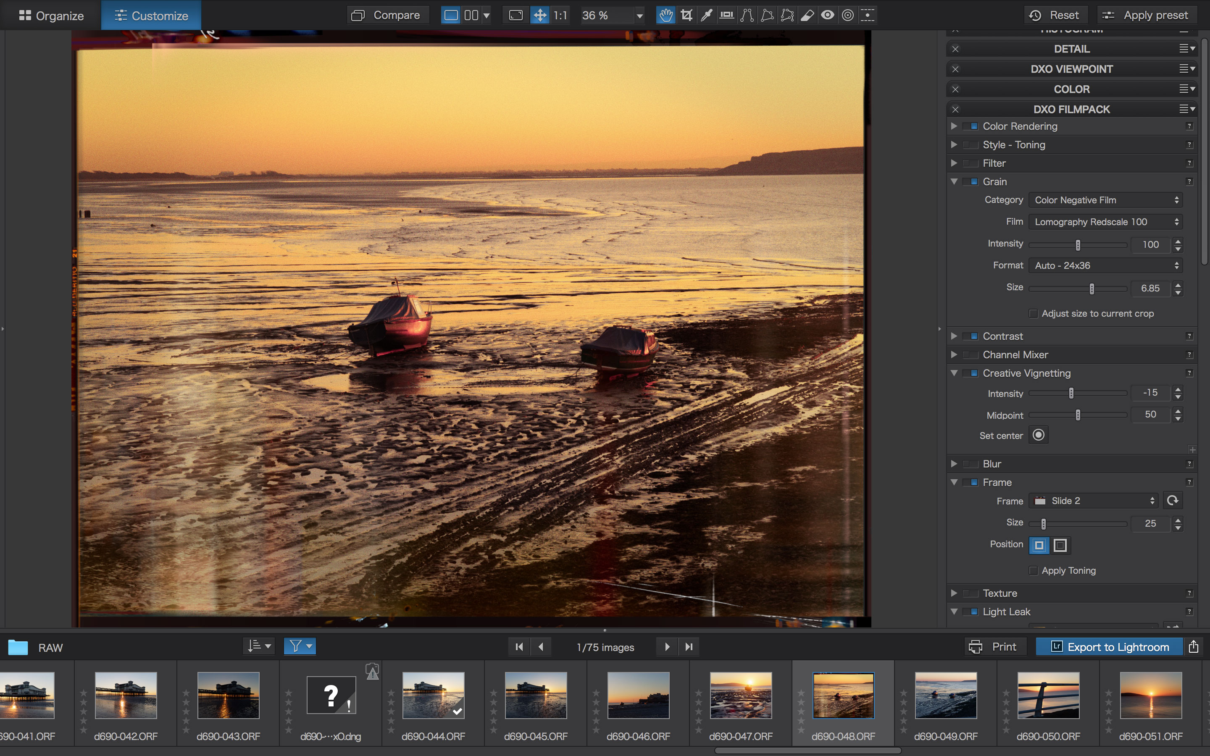This screenshot has height=756, width=1210.
Task: Open the DXO VIEWPOINT palette
Action: tap(1071, 69)
